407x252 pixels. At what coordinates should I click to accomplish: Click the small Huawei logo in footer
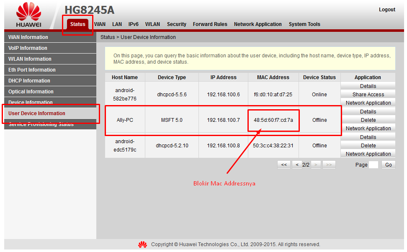pos(142,244)
